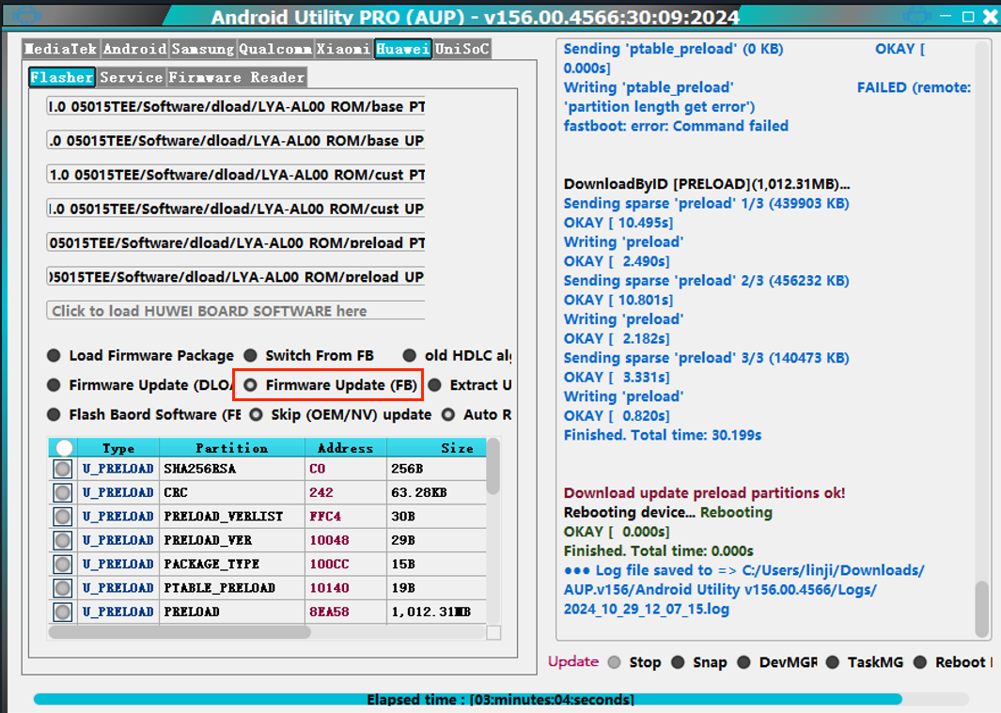The width and height of the screenshot is (1001, 713).
Task: Open DevMGR device manager
Action: point(777,662)
